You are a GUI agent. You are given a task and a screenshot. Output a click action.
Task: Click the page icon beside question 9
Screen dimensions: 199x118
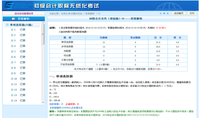tap(12, 73)
